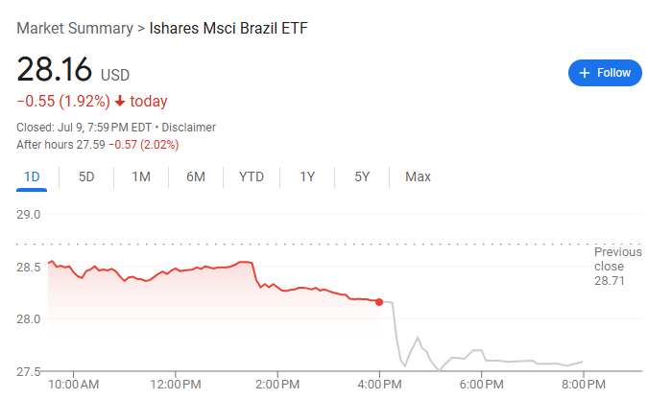Click the red closing price dot on chart

coord(380,302)
